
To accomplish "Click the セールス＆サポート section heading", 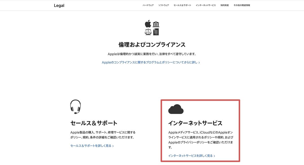I will coord(94,123).
